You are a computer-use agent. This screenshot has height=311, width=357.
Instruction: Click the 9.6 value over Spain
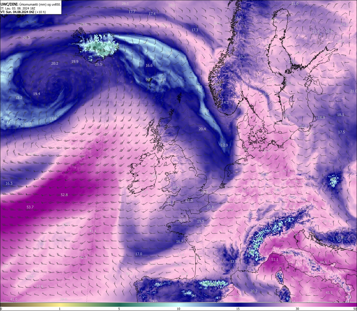point(194,296)
